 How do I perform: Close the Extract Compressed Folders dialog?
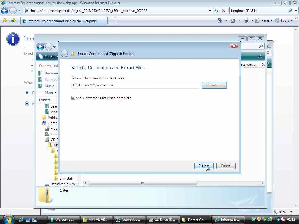[x=234, y=46]
